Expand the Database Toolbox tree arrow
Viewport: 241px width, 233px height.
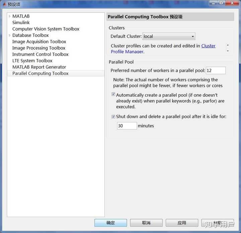(9, 35)
